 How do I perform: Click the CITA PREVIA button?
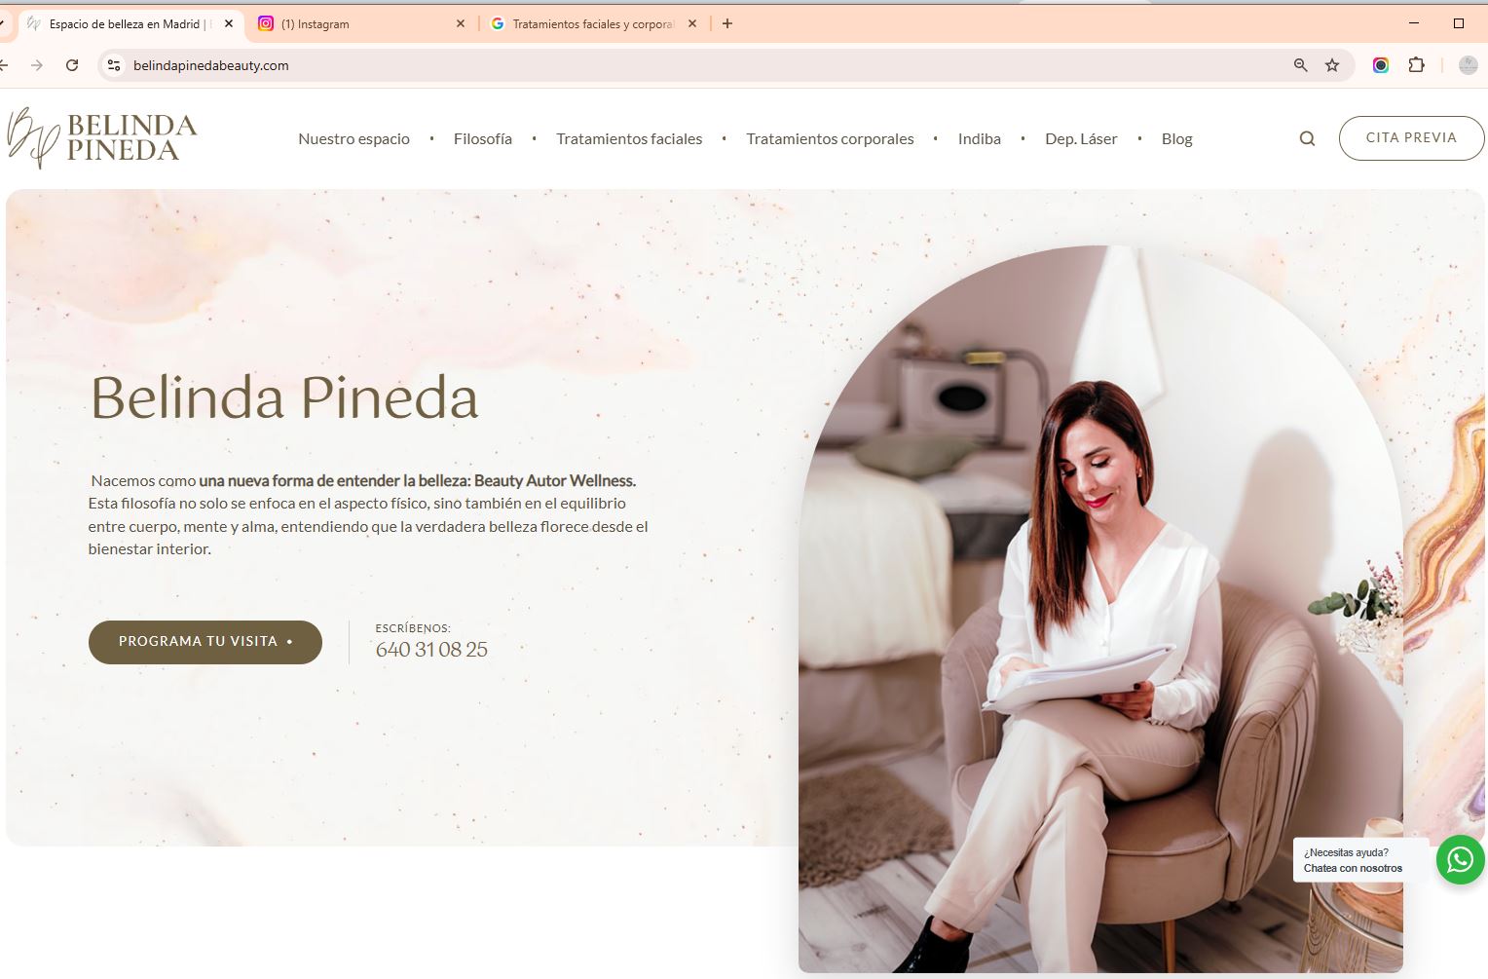(1411, 137)
